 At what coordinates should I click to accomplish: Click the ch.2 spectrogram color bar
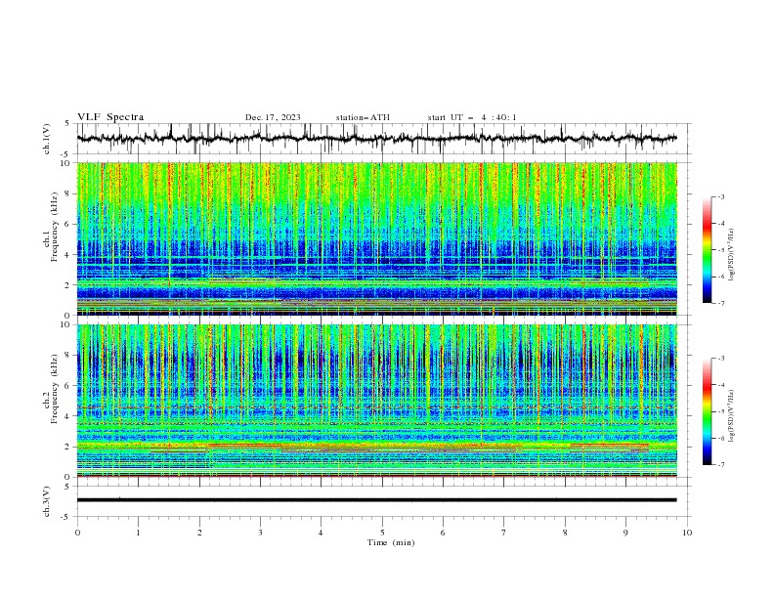pos(707,411)
